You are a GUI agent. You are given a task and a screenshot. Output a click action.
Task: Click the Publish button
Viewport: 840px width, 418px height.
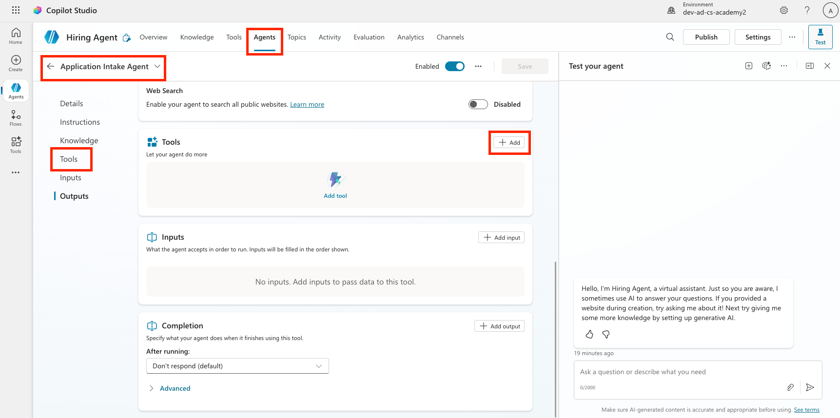click(x=706, y=37)
